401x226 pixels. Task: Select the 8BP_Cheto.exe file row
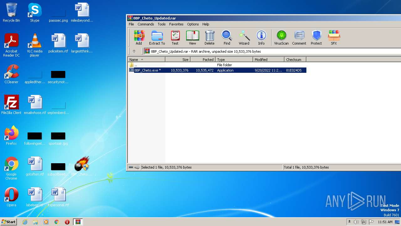(x=217, y=70)
